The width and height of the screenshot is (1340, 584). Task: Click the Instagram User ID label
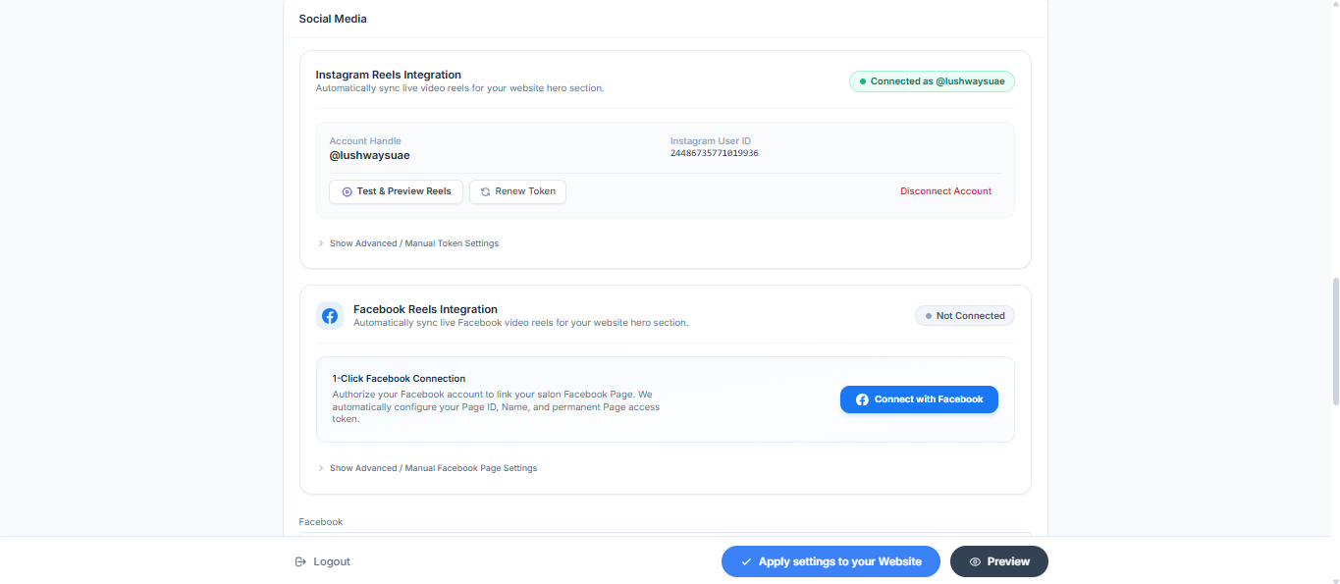click(x=711, y=141)
